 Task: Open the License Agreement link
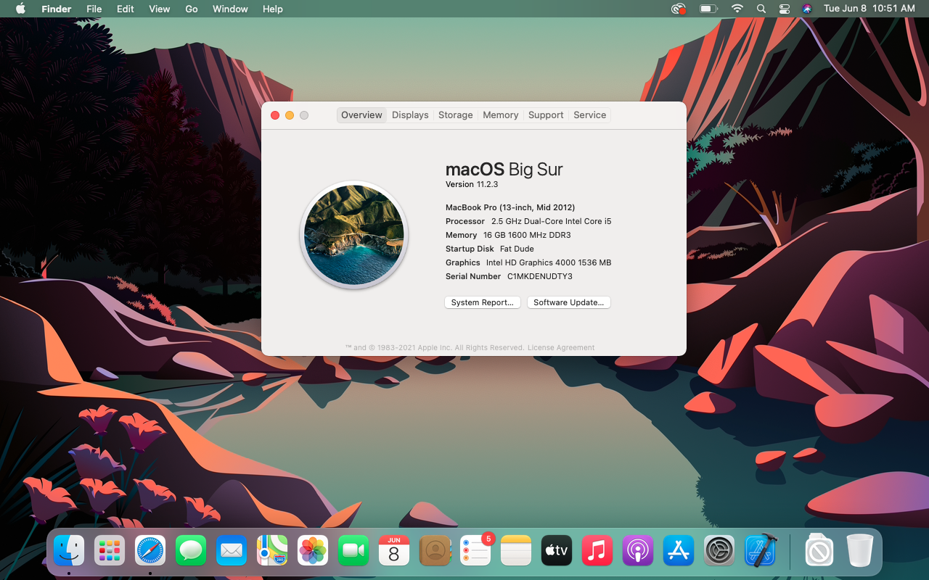[561, 348]
